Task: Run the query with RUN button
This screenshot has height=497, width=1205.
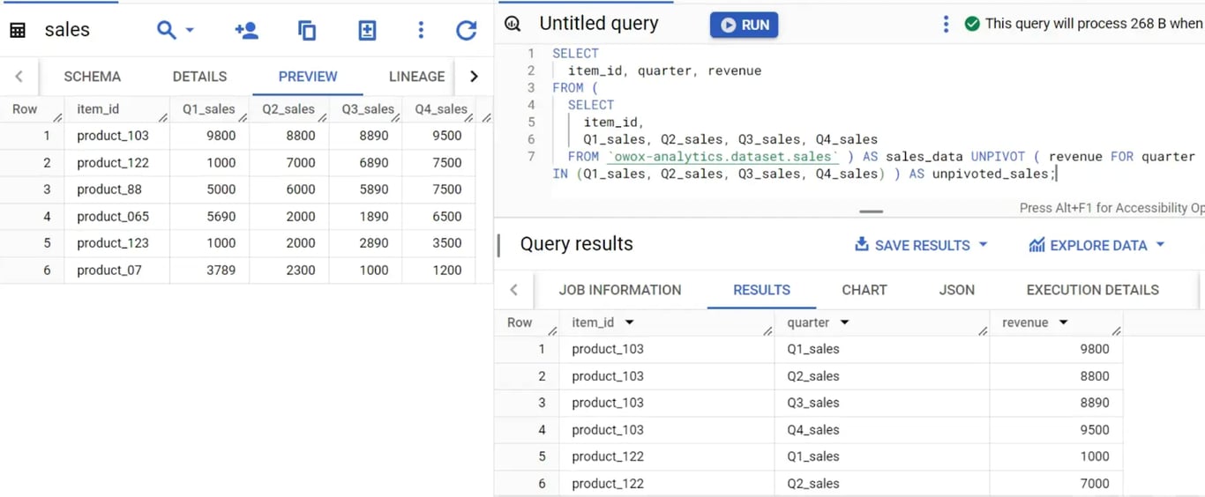Action: click(x=744, y=25)
